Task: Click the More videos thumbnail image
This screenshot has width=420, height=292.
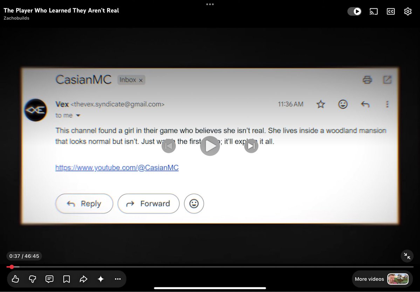Action: (x=398, y=279)
